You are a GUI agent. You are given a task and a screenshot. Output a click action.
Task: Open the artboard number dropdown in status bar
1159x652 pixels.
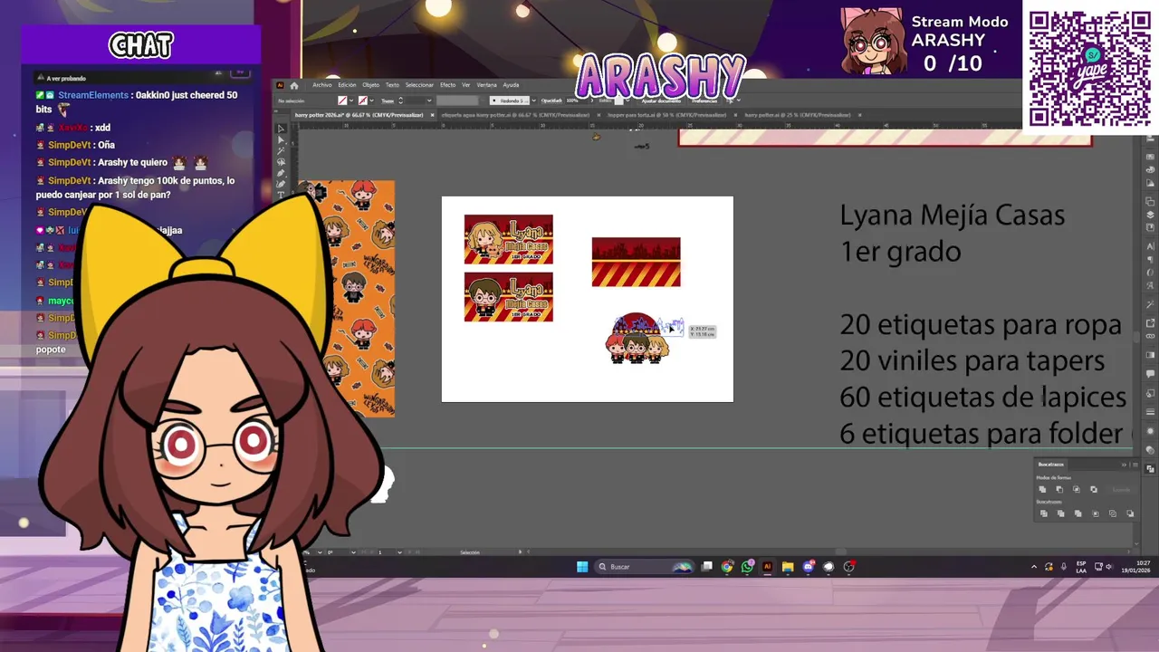pos(399,552)
